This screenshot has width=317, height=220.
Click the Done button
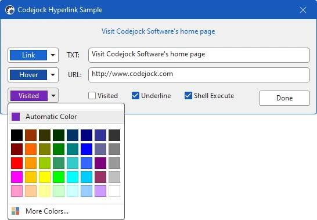coord(284,98)
